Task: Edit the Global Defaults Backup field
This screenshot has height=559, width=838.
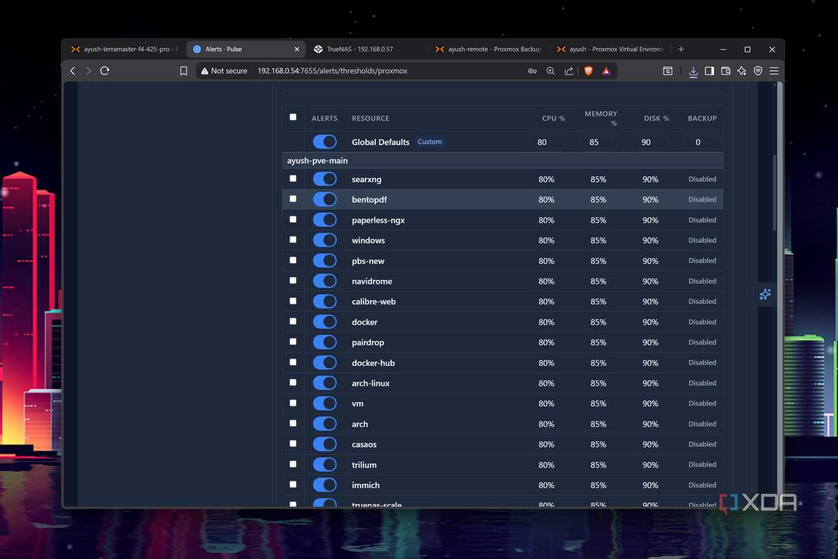Action: [x=702, y=142]
